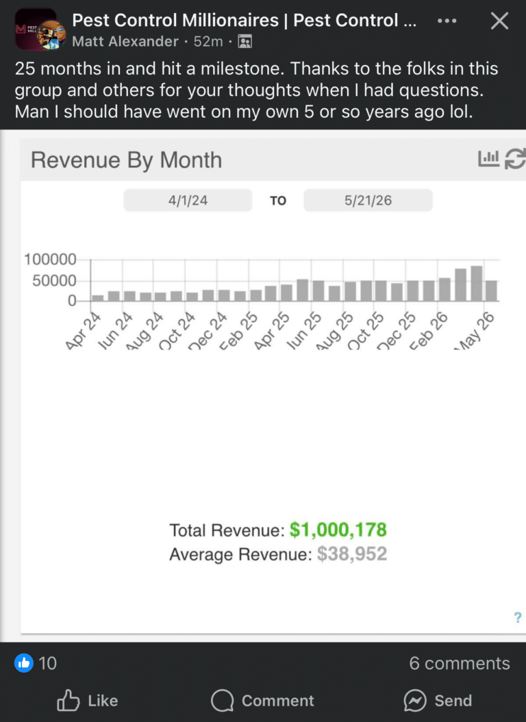Tap the Send button
The width and height of the screenshot is (526, 722).
pos(438,701)
